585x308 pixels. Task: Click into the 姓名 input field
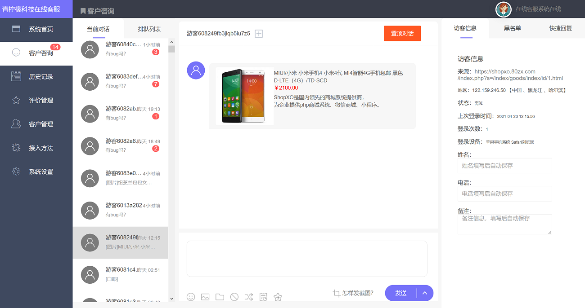(504, 165)
